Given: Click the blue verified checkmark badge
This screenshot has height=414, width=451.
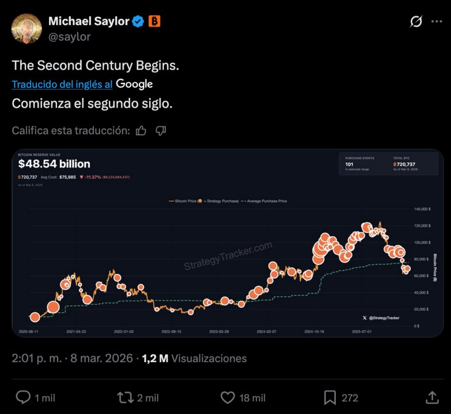Looking at the screenshot, I should (138, 22).
